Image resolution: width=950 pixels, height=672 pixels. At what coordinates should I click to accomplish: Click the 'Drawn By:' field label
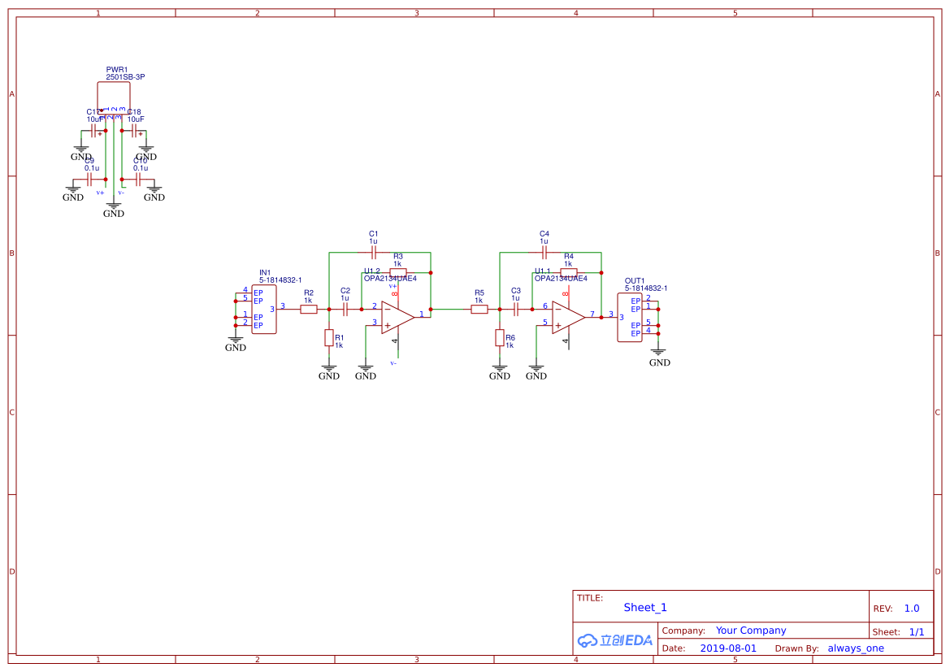(x=796, y=648)
